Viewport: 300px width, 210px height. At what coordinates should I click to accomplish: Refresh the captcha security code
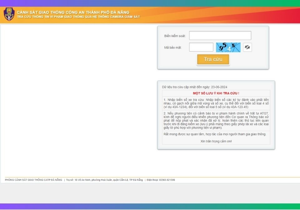point(247,47)
